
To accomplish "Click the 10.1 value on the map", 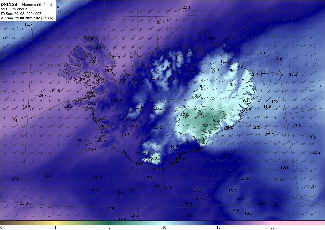I will point(158,108).
